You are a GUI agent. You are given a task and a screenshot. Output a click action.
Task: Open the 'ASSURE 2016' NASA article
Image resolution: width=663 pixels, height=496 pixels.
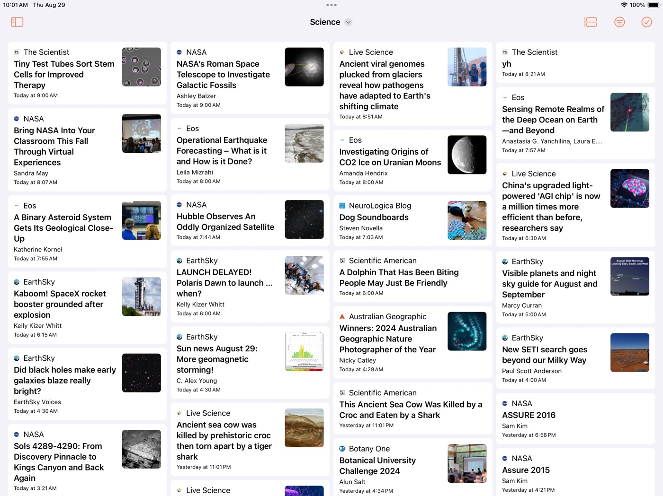point(575,419)
